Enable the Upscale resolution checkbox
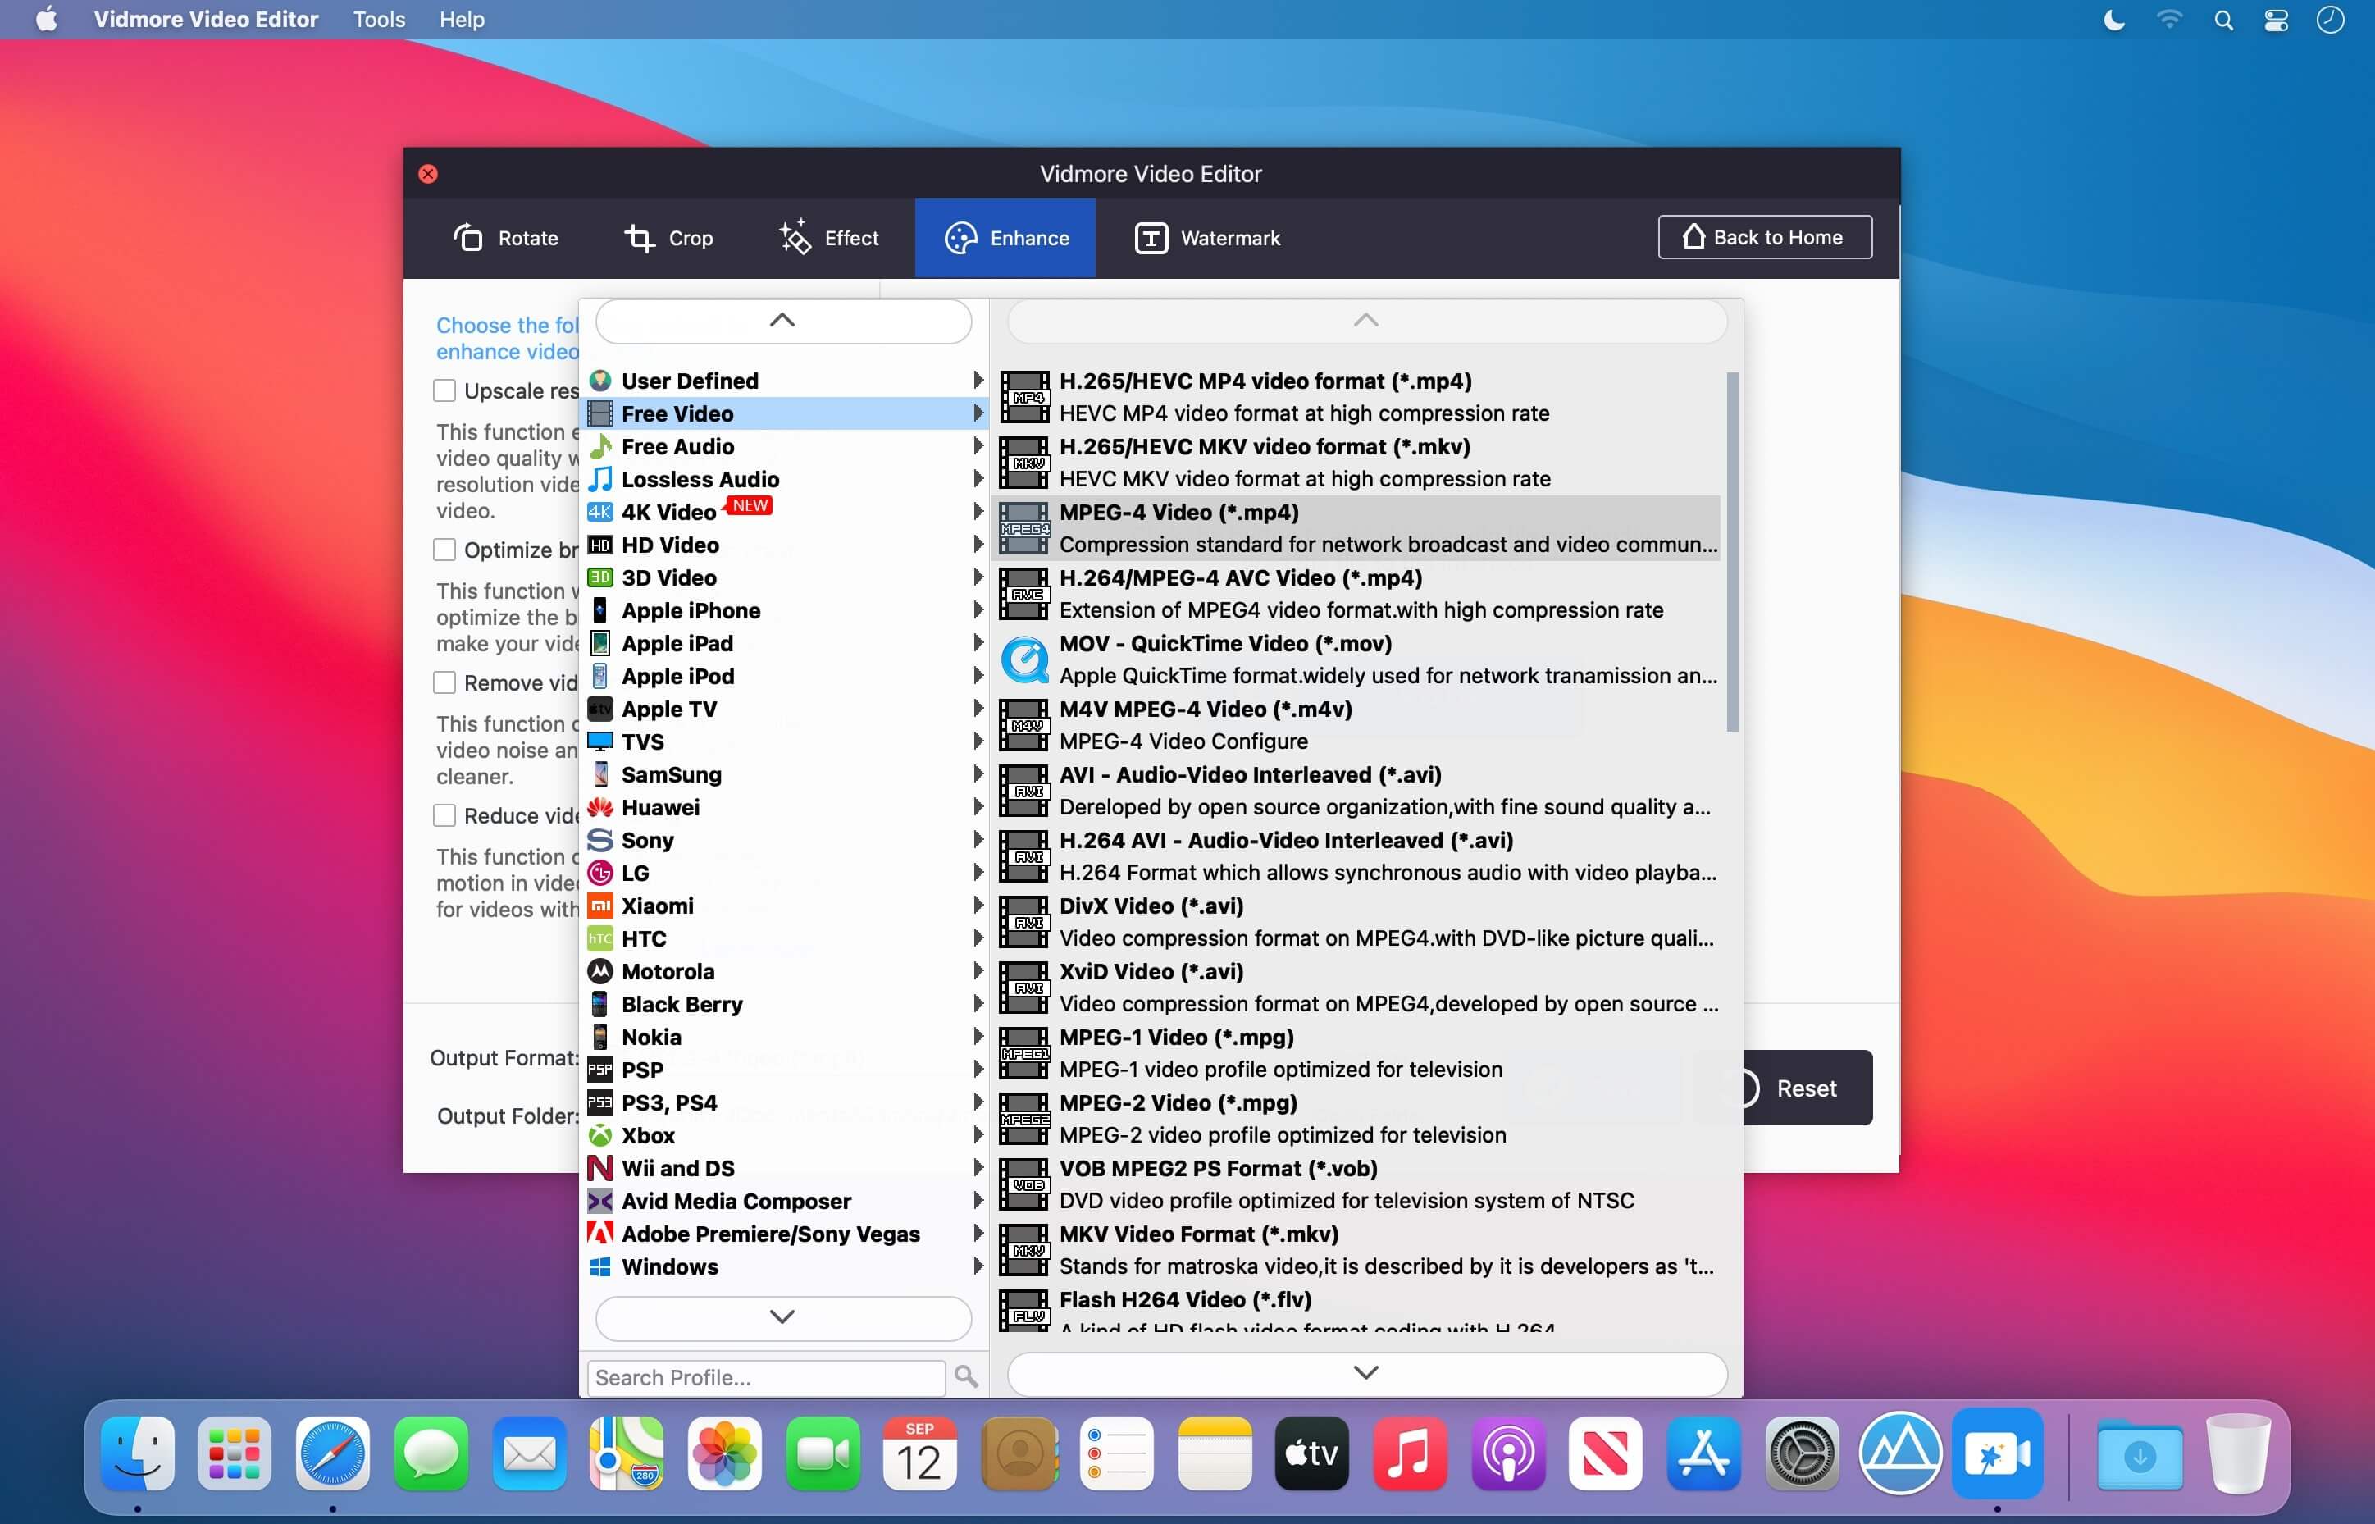2375x1524 pixels. (x=444, y=390)
